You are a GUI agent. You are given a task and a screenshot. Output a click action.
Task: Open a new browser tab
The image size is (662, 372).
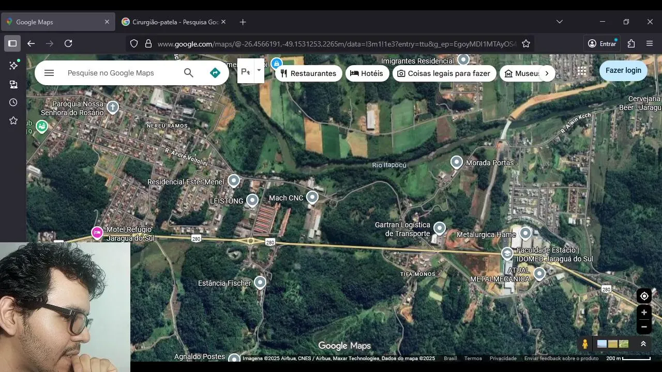[243, 22]
